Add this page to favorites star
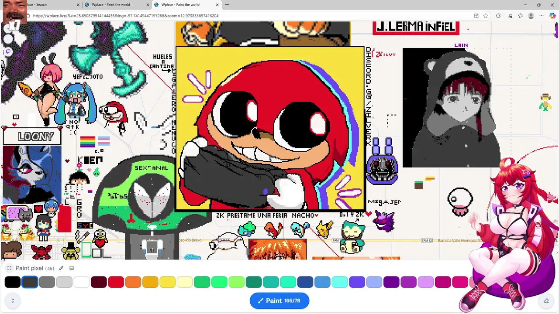 coord(486,16)
